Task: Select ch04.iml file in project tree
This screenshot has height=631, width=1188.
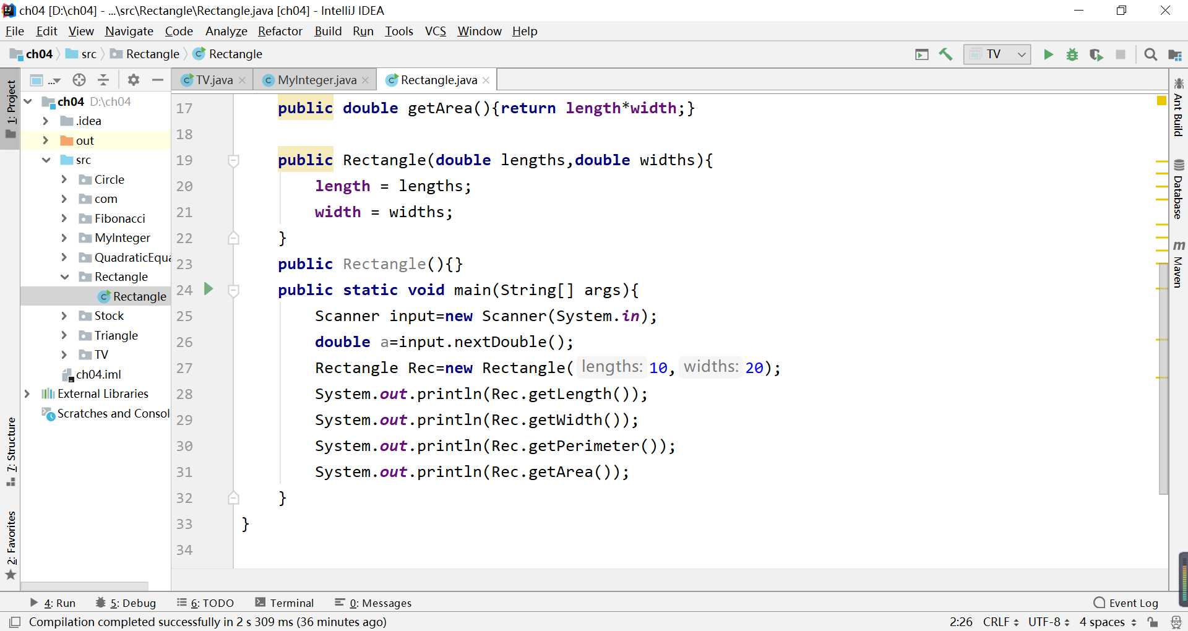Action: click(x=92, y=374)
